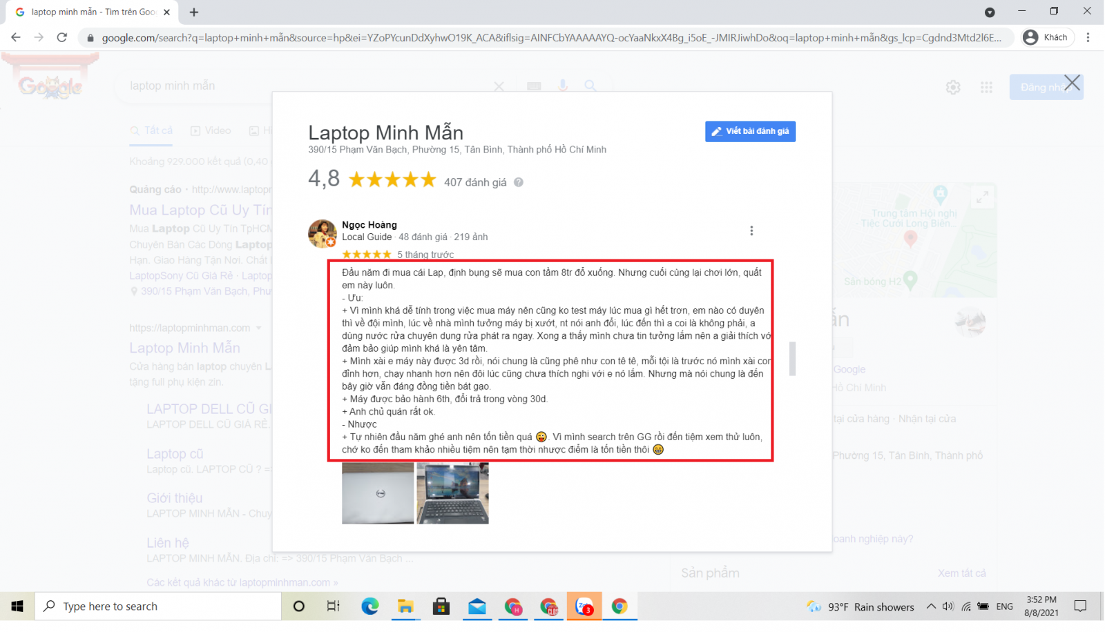Click the tab search dropdown icon in title bar
The width and height of the screenshot is (1105, 632).
pos(990,12)
